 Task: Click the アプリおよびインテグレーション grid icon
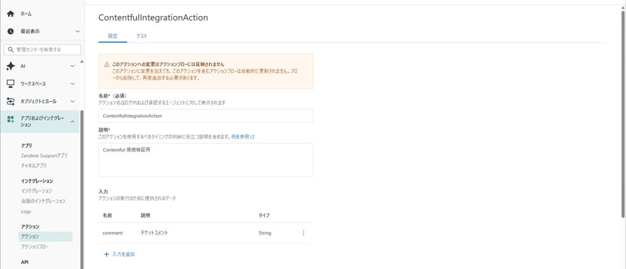11,119
